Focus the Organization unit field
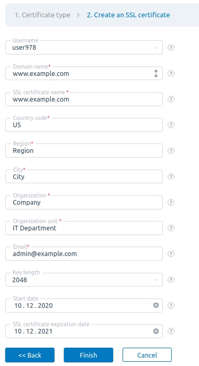The image size is (199, 366). tap(84, 228)
